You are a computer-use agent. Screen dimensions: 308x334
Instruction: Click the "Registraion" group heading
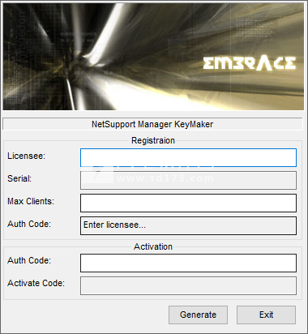pos(153,140)
